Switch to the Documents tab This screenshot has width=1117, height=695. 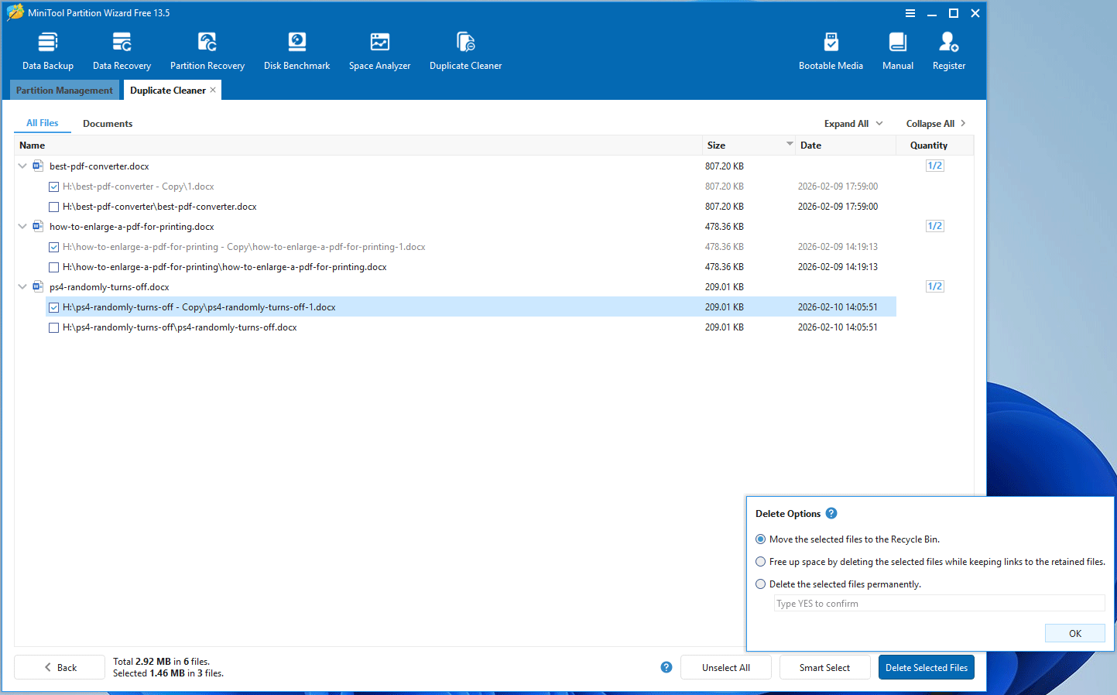pyautogui.click(x=107, y=123)
